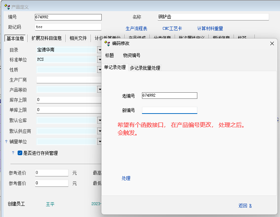Click into the 新编号 input field
This screenshot has height=217, width=280.
coord(169,110)
